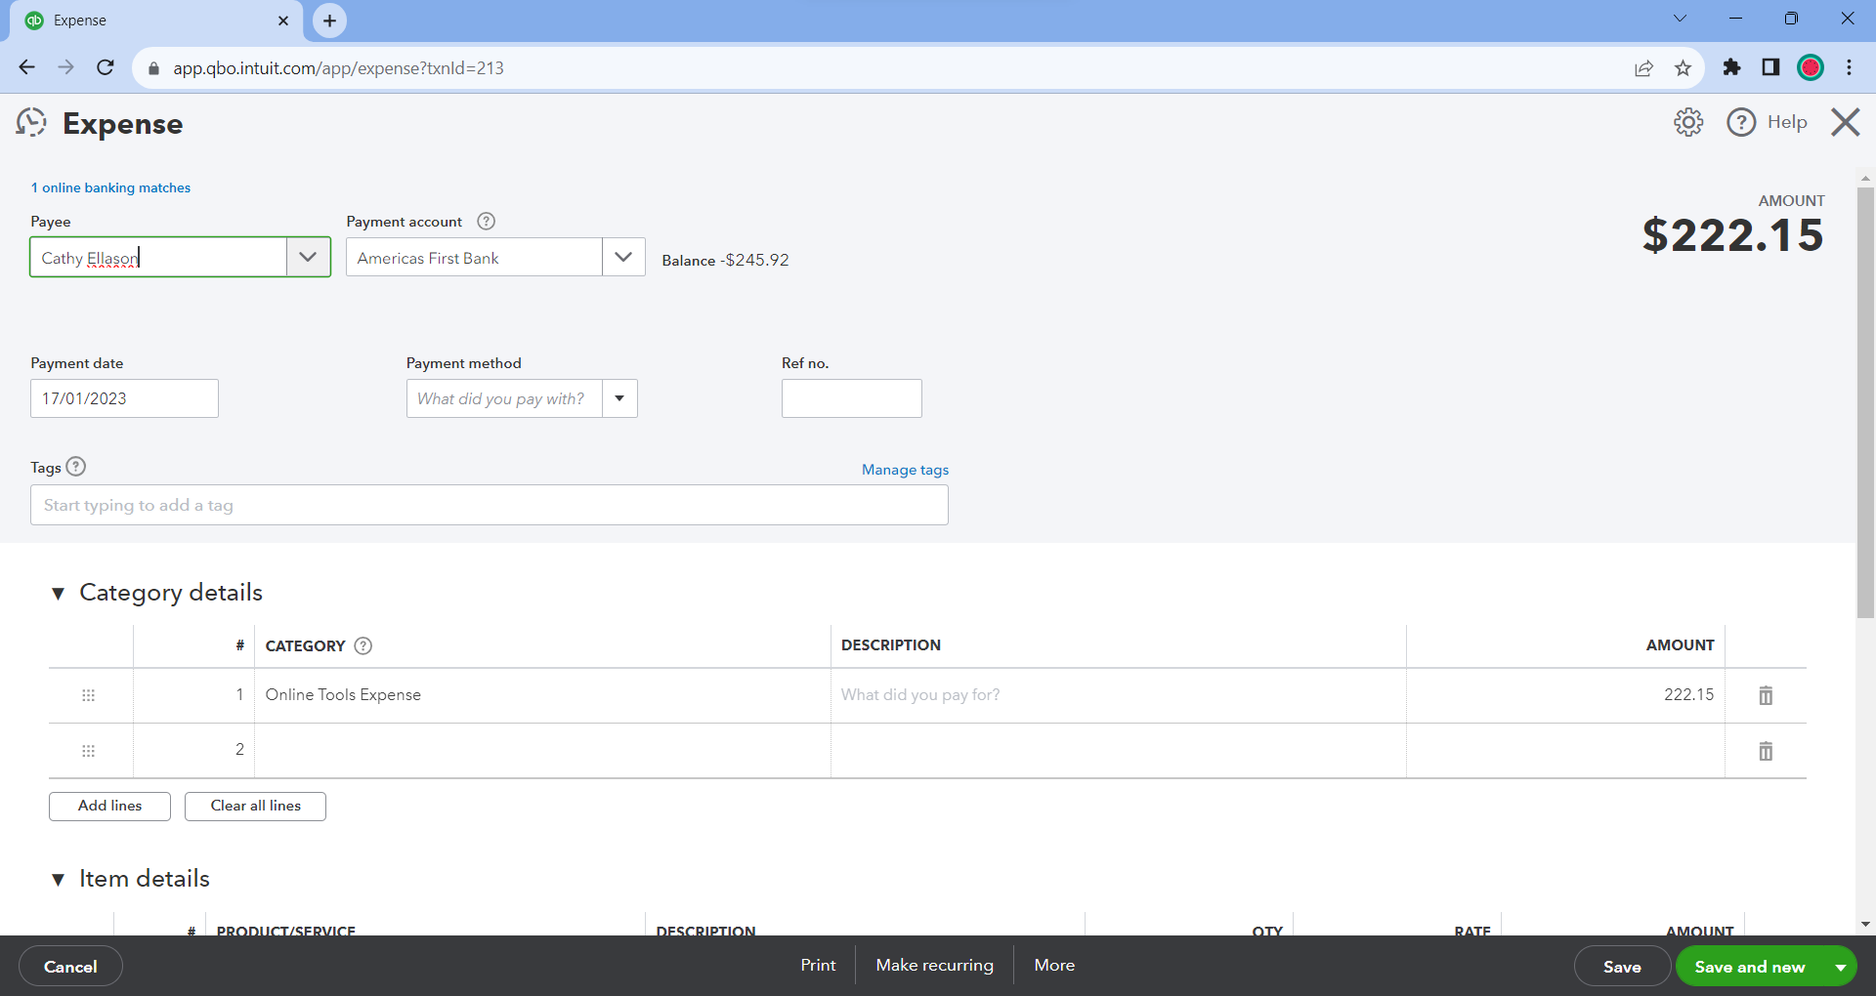Screen dimensions: 1876x996
Task: Click the Payment account help icon
Action: (486, 222)
